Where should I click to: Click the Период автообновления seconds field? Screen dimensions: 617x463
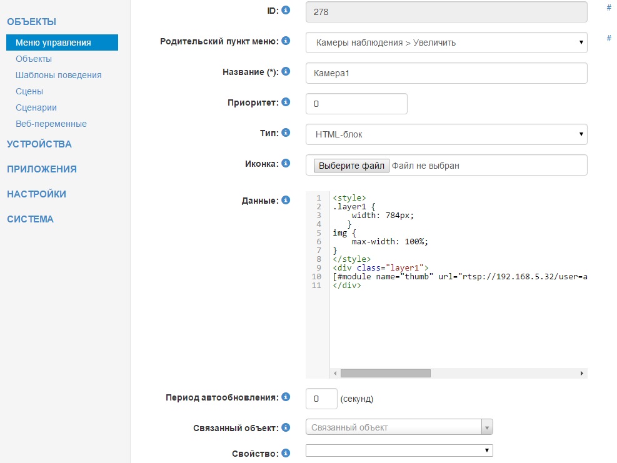point(321,398)
